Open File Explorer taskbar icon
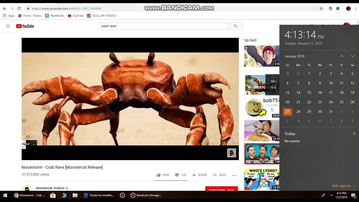Screen dimensions: 359x202 click(x=75, y=195)
